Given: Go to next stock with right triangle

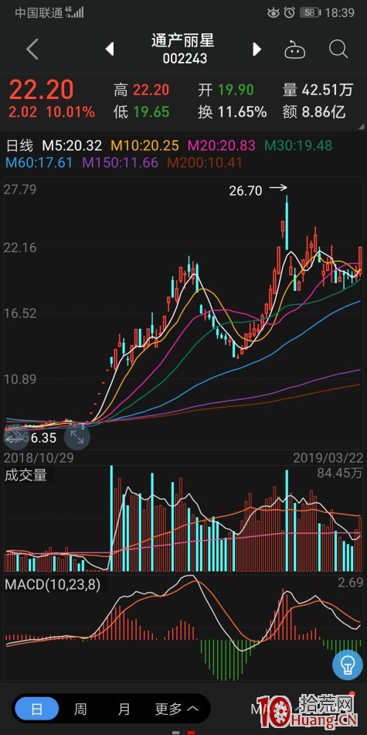Looking at the screenshot, I should 257,49.
